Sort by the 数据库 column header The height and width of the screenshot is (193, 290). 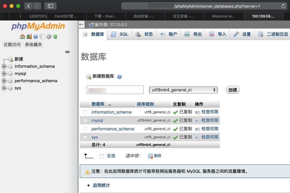98,104
